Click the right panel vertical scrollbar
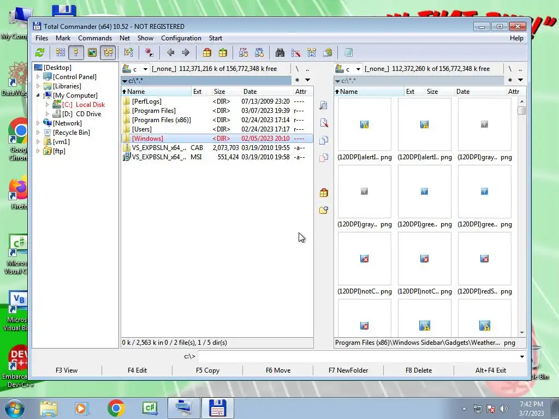Viewport: 559px width, 419px height. pyautogui.click(x=522, y=217)
